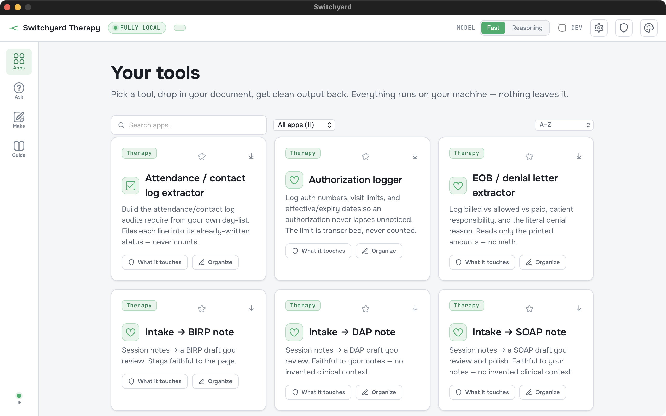This screenshot has width=666, height=416.
Task: Click the Therapy tag on Intake DAP note
Action: (x=303, y=305)
